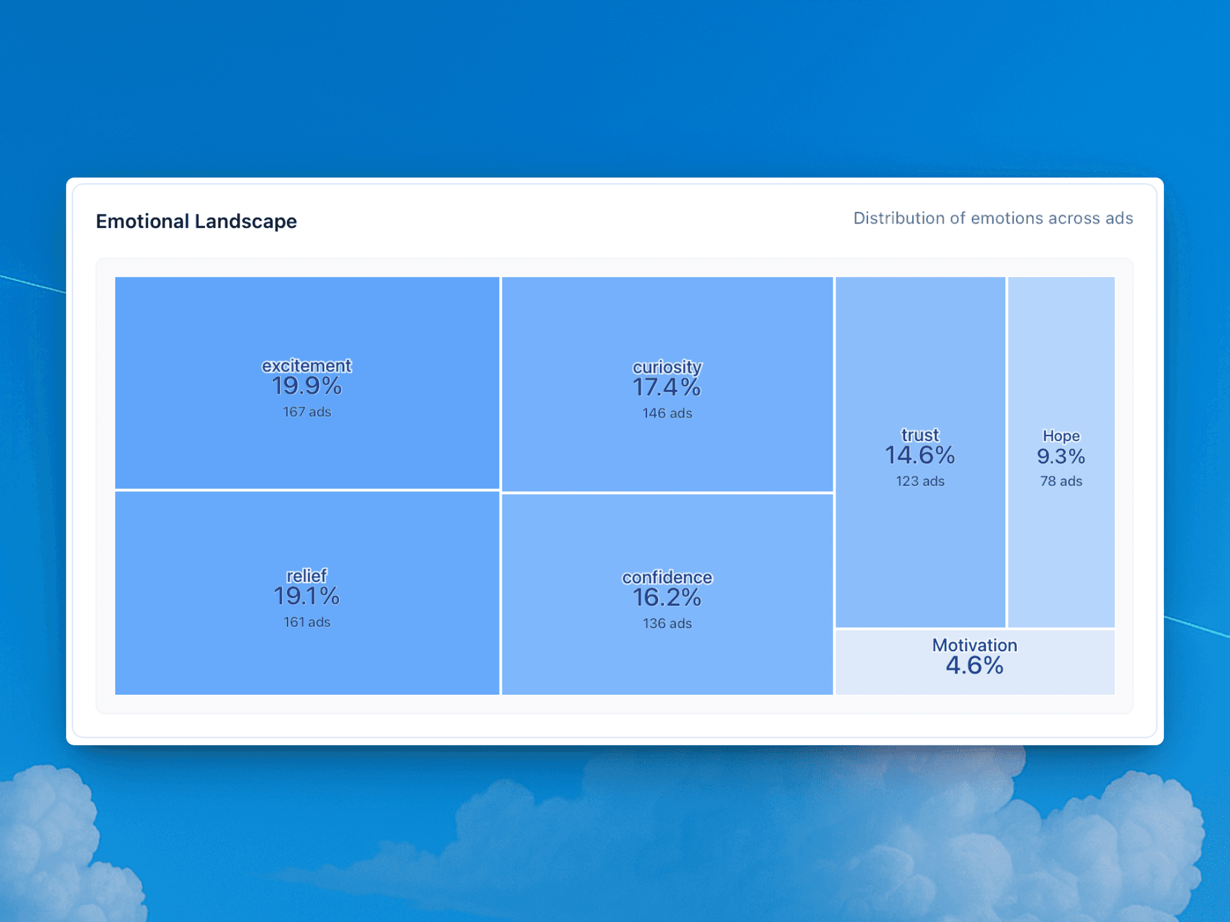Click the 19.9% percentage value
Viewport: 1230px width, 922px height.
[307, 386]
